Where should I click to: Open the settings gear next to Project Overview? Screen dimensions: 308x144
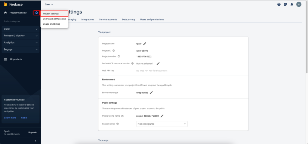(x=36, y=13)
